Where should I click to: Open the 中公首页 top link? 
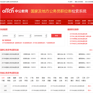(x=70, y=2)
